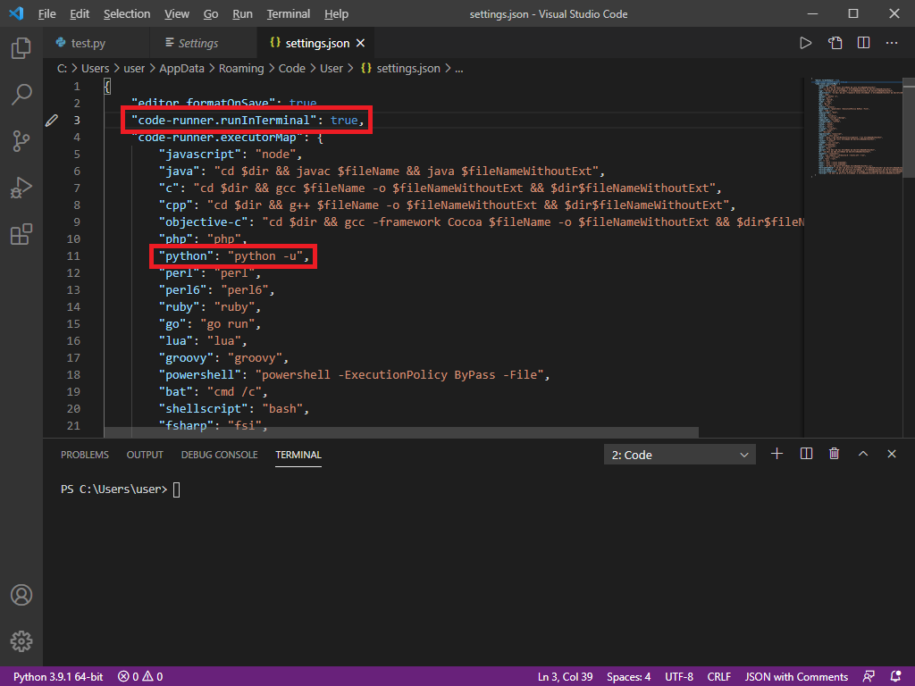Click the errors and warnings status indicator
The height and width of the screenshot is (686, 915).
[x=140, y=677]
